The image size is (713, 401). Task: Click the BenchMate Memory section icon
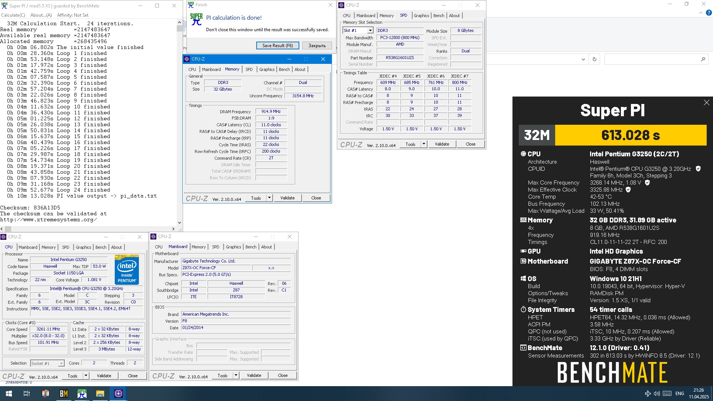523,220
